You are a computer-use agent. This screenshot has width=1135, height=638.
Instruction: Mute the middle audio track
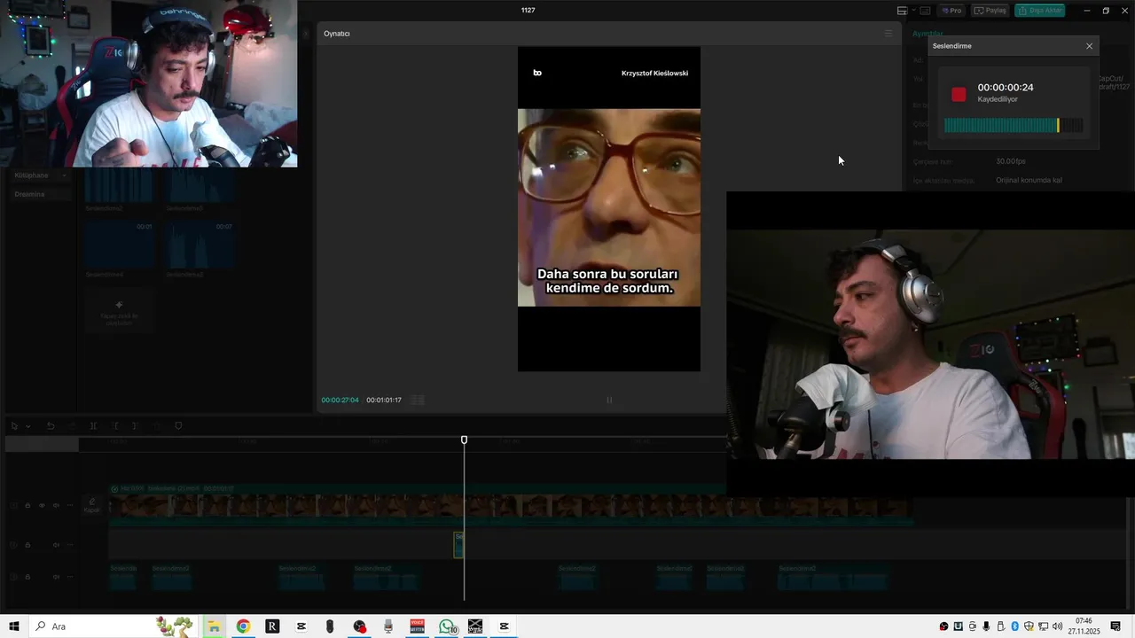coord(56,545)
